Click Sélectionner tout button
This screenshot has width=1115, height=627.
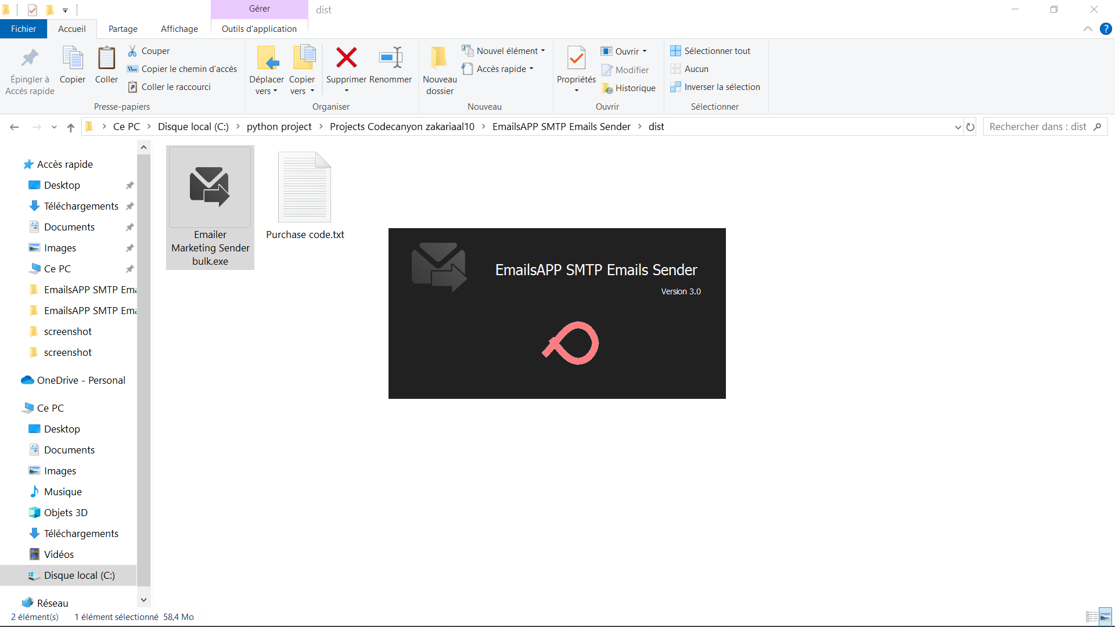[717, 51]
